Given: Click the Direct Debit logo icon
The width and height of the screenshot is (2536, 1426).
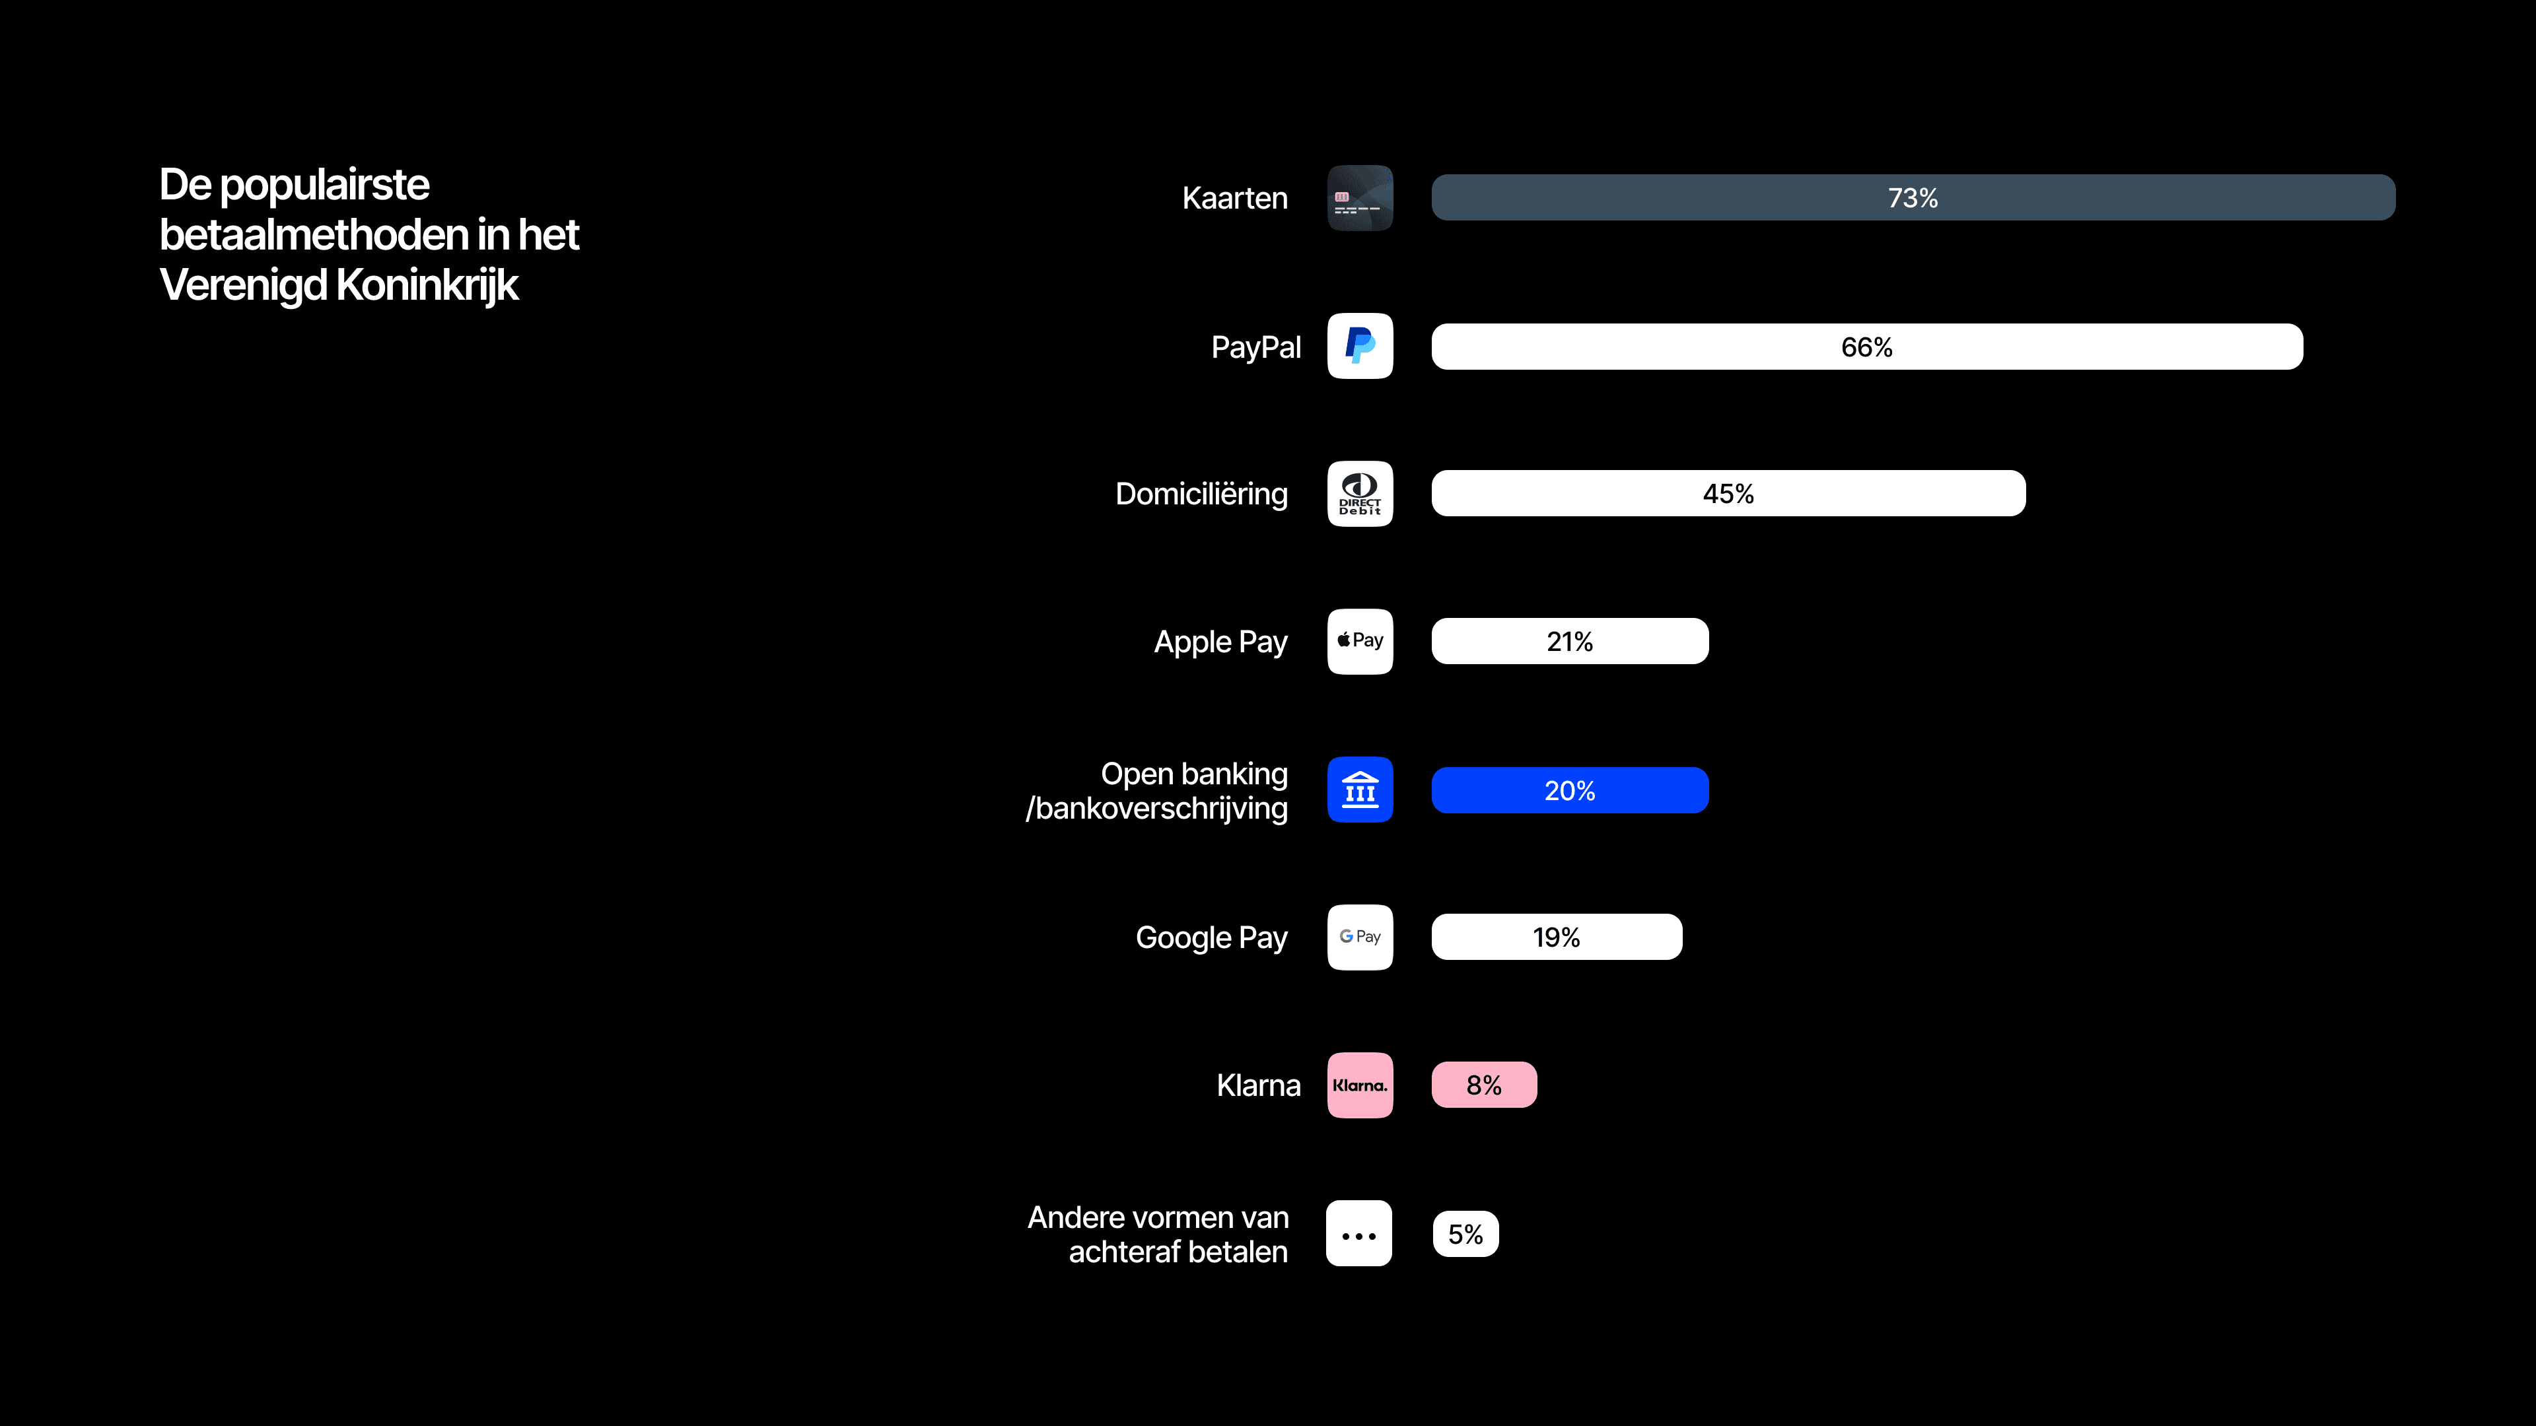Looking at the screenshot, I should [1360, 493].
